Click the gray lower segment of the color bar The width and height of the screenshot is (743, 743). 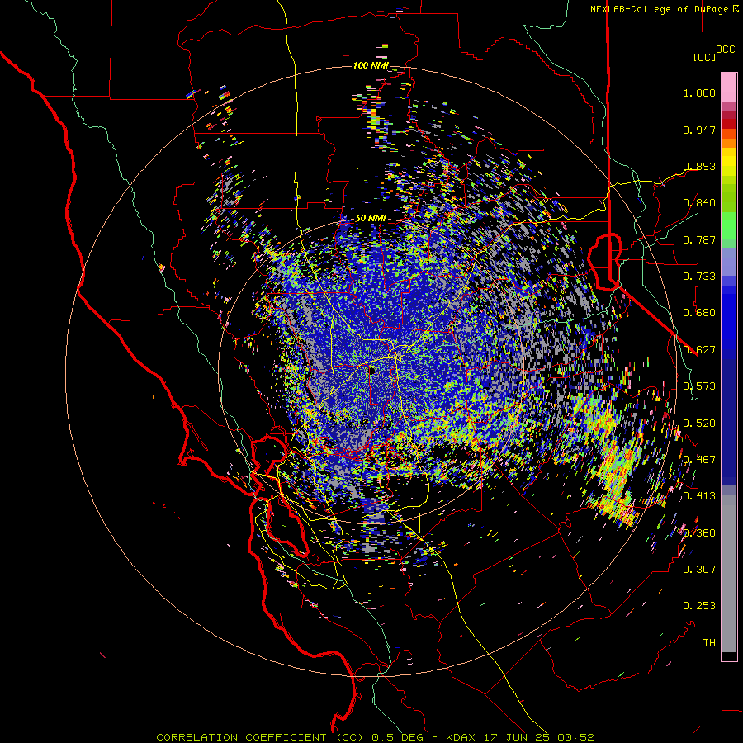click(x=729, y=574)
